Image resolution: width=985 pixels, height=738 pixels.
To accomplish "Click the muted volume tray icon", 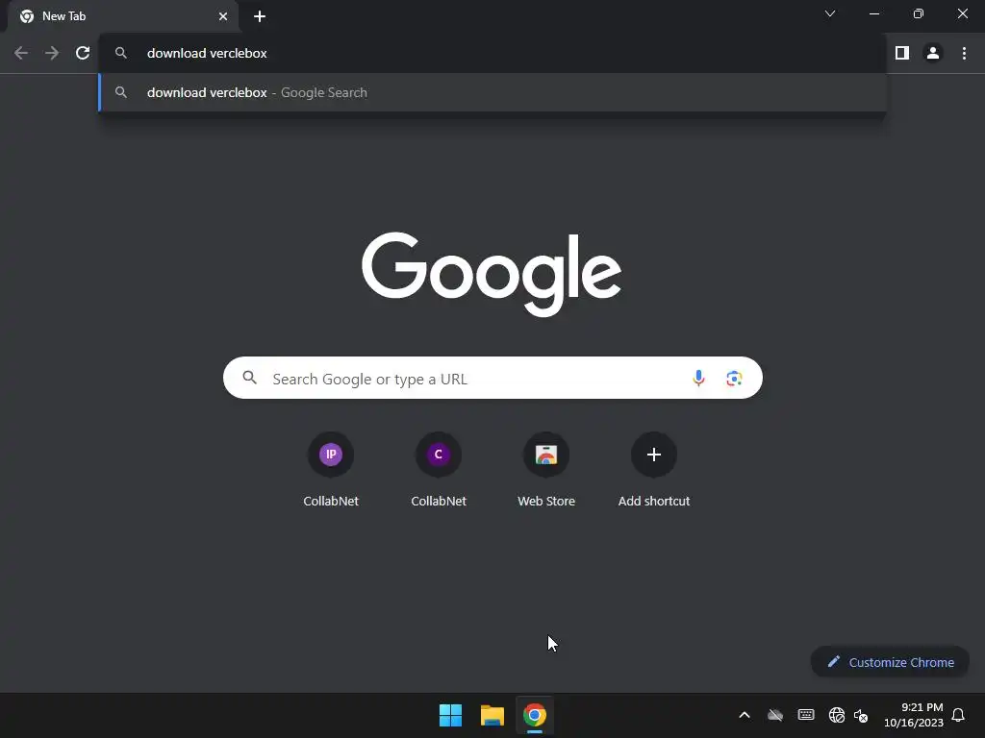I will (861, 715).
